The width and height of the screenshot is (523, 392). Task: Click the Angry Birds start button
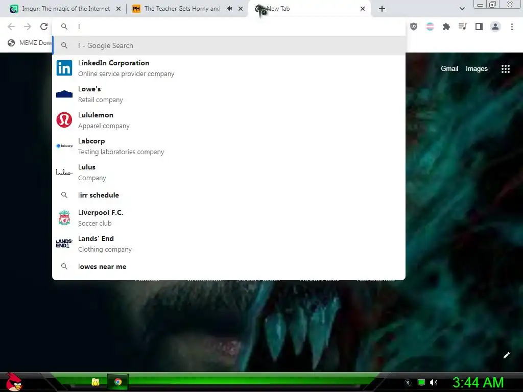[x=14, y=382]
